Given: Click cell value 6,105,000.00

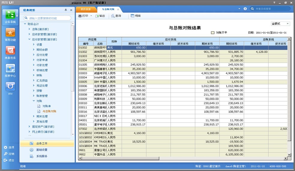Looking at the screenshot, I should pyautogui.click(x=234, y=155).
